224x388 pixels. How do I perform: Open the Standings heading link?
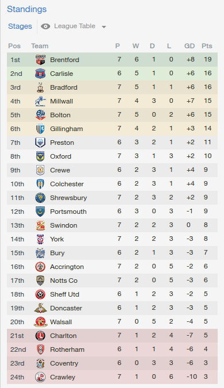click(26, 9)
